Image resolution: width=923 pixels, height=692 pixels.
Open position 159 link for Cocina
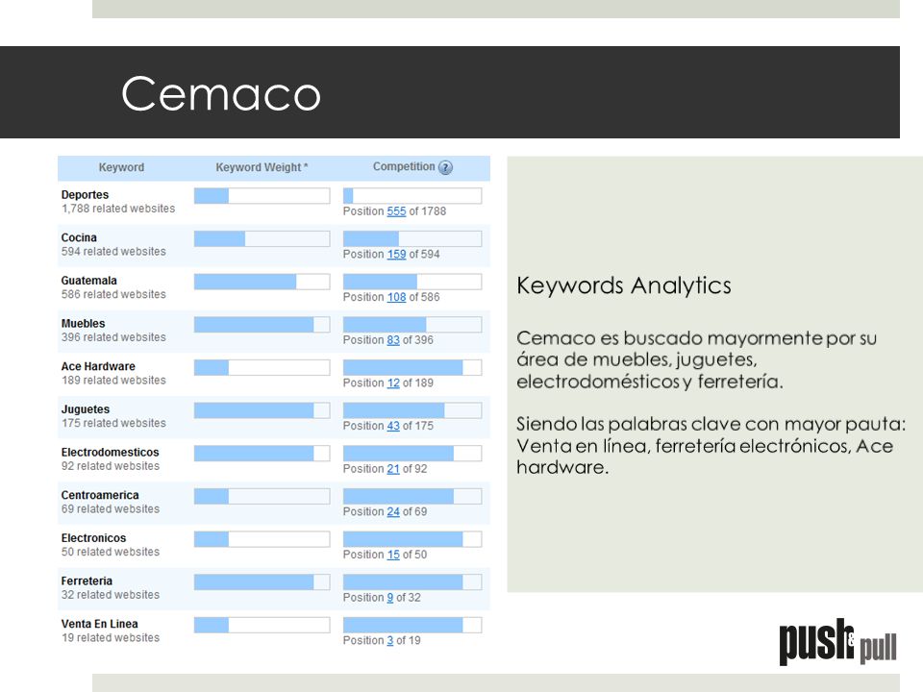coord(396,254)
